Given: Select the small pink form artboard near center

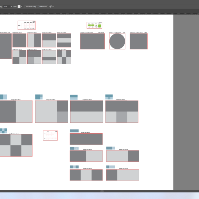Looking at the screenshot, I should [x=50, y=135].
